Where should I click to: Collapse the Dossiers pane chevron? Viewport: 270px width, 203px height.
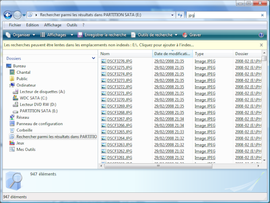coord(93,58)
